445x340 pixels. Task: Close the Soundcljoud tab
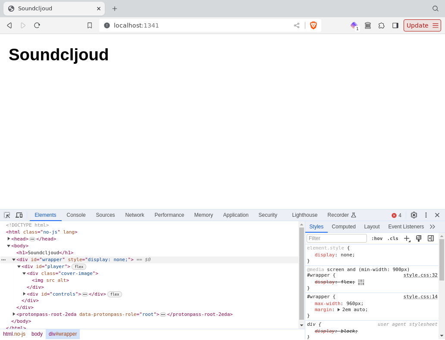[x=98, y=9]
